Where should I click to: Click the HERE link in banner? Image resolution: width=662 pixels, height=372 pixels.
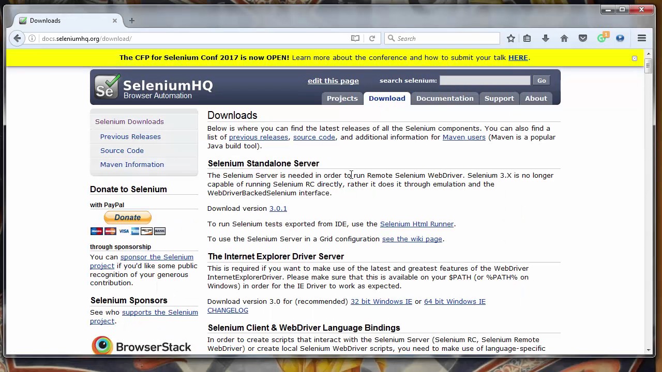(518, 57)
